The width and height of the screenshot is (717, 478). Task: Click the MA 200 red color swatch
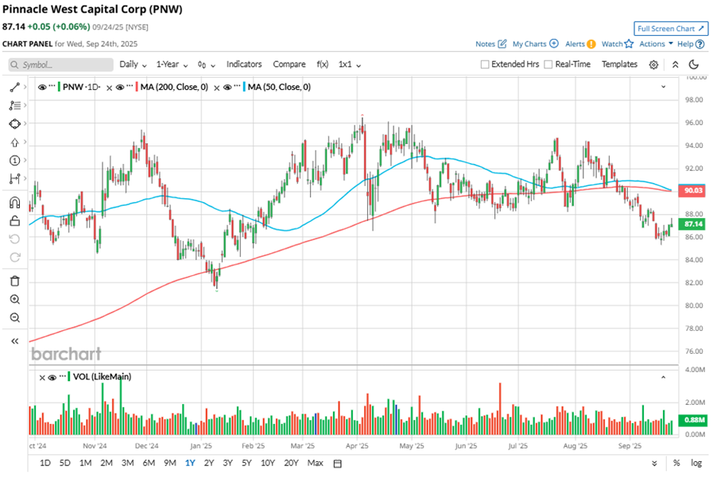[x=138, y=87]
